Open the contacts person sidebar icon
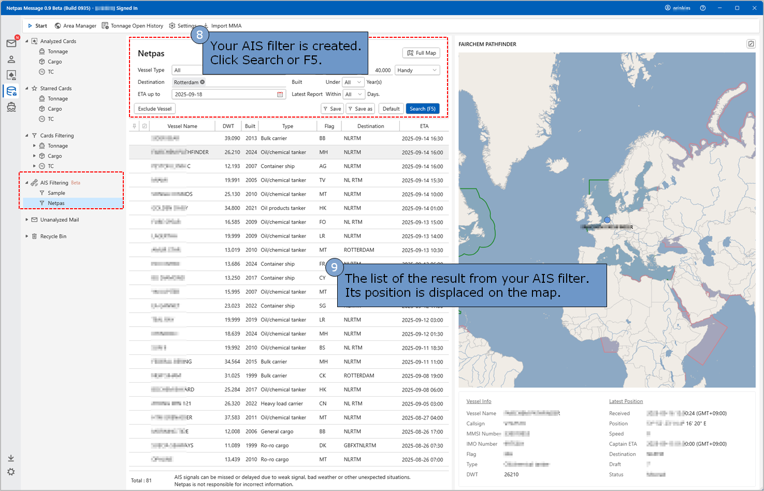Viewport: 764px width, 491px height. 11,60
